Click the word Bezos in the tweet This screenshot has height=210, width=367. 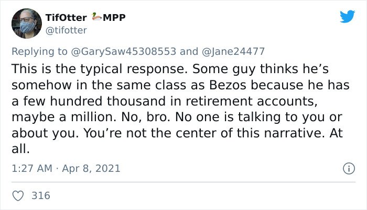228,85
